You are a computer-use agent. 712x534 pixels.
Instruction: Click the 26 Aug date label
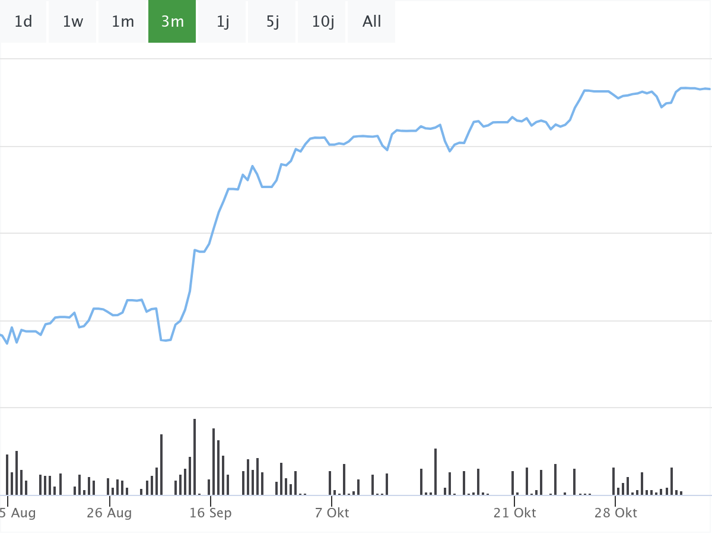(x=109, y=513)
